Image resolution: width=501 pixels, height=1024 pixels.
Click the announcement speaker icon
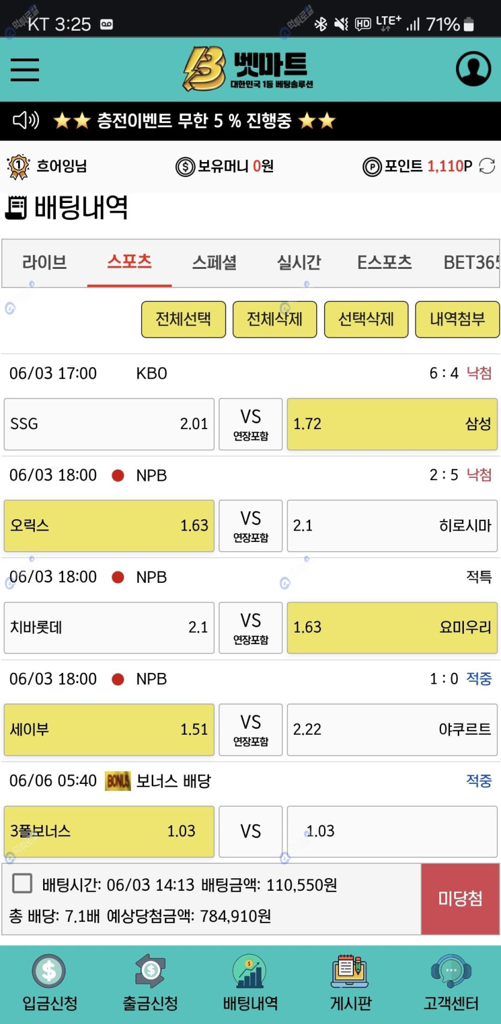click(x=26, y=121)
